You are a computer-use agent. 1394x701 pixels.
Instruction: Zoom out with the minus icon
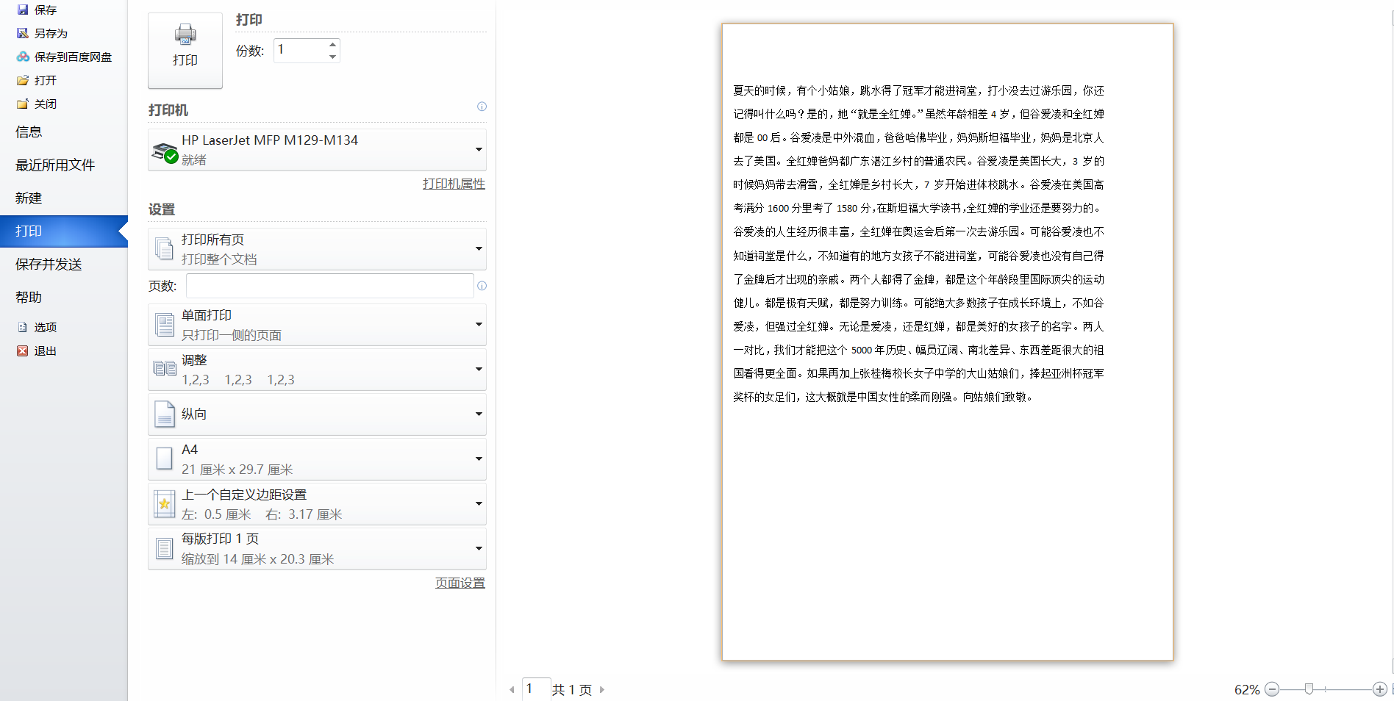pyautogui.click(x=1272, y=689)
